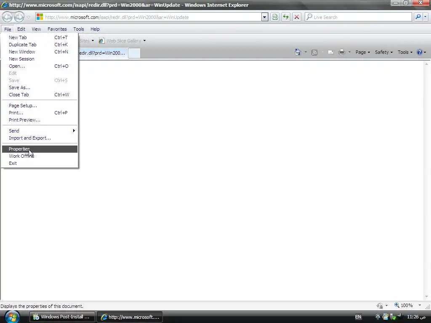Image resolution: width=431 pixels, height=323 pixels.
Task: Choose New Tab from the File menu
Action: point(40,37)
